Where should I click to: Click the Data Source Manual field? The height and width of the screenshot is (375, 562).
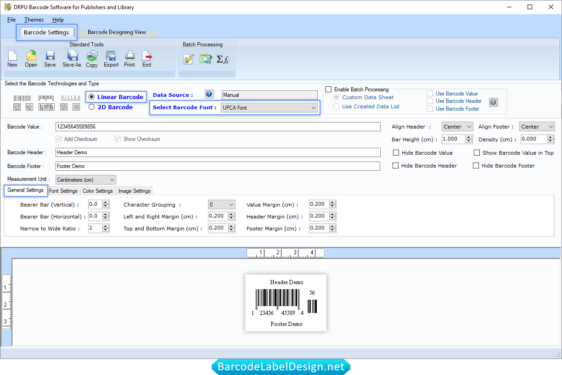(270, 95)
